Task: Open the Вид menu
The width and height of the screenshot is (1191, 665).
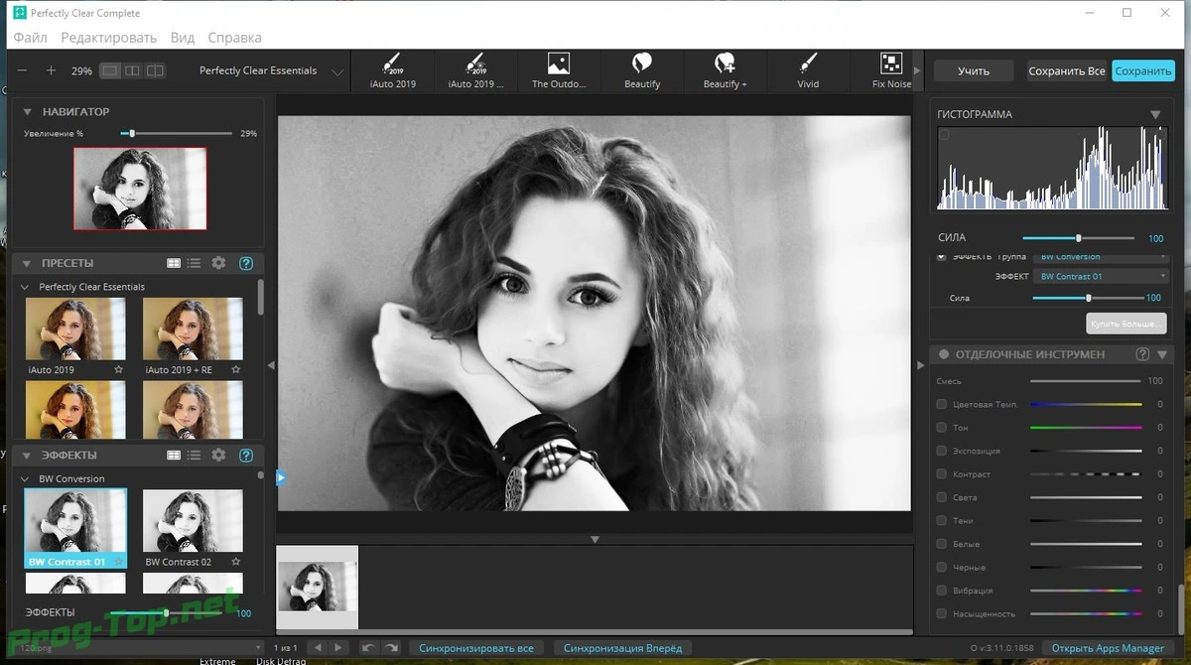Action: [x=183, y=38]
